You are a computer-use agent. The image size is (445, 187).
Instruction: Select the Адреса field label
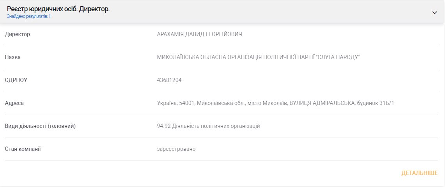pyautogui.click(x=14, y=103)
